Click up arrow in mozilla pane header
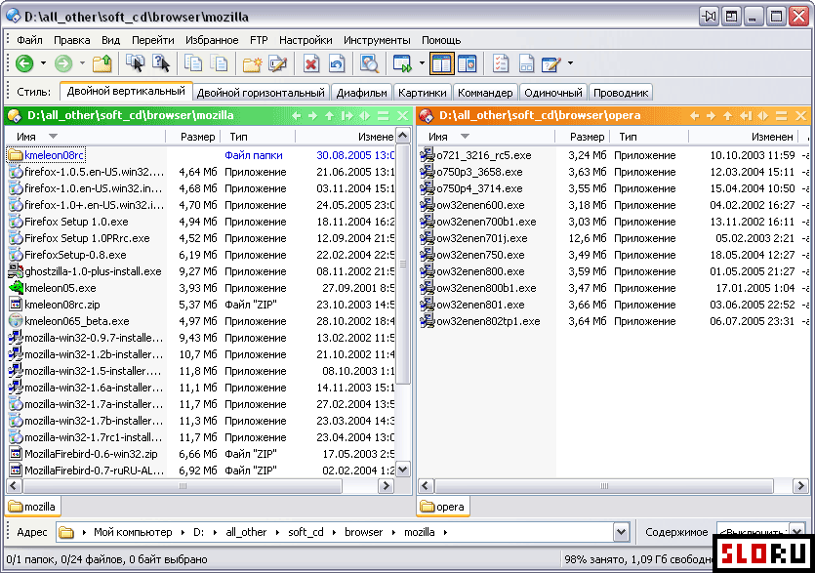 point(330,115)
